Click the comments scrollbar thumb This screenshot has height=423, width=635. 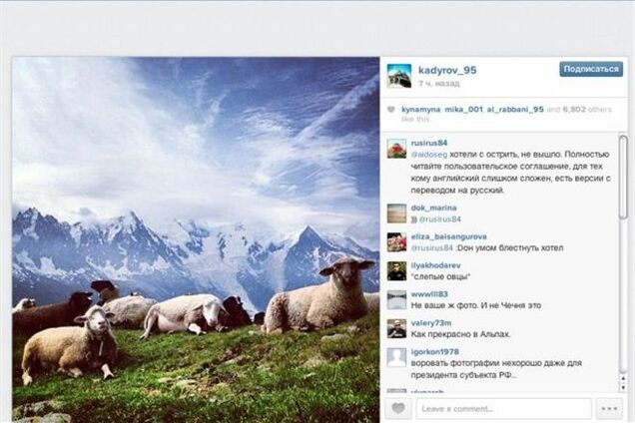point(624,179)
